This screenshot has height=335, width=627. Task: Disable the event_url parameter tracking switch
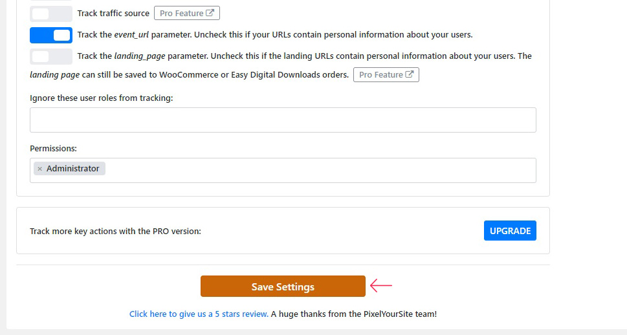50,35
